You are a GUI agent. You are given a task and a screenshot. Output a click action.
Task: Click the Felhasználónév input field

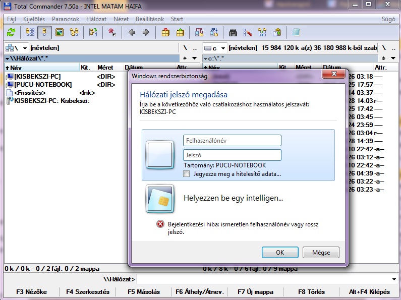tap(232, 141)
